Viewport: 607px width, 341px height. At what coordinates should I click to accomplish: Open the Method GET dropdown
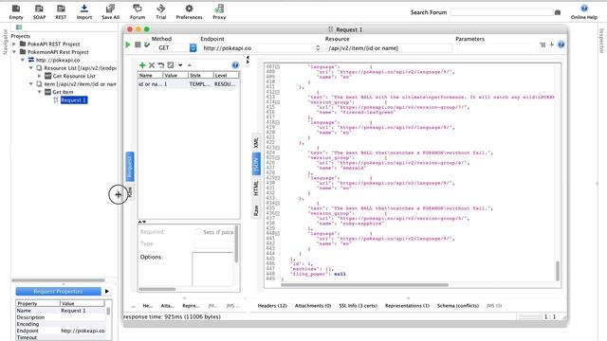pos(193,48)
